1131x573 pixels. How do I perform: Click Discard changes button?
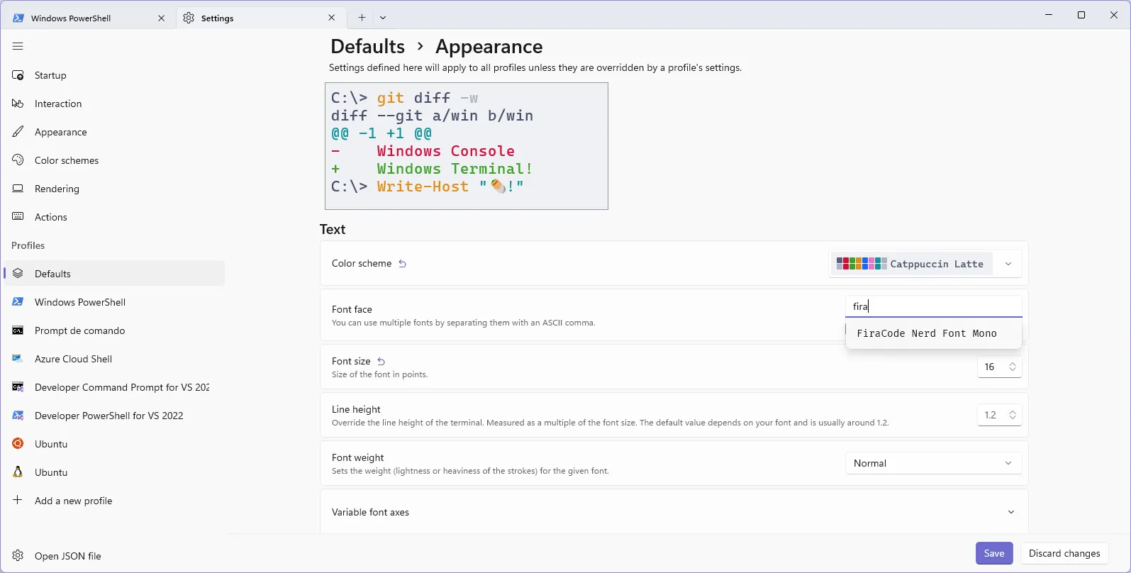point(1064,553)
